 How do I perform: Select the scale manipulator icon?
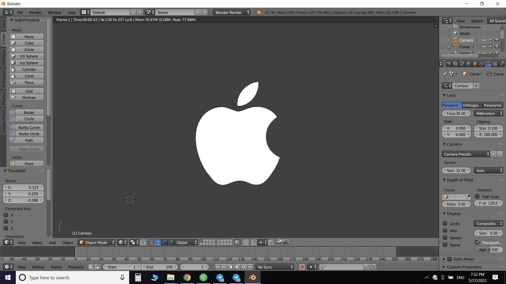pos(171,242)
